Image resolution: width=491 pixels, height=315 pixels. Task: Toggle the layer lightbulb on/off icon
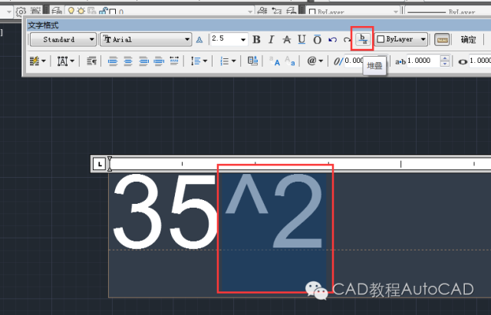pyautogui.click(x=71, y=11)
